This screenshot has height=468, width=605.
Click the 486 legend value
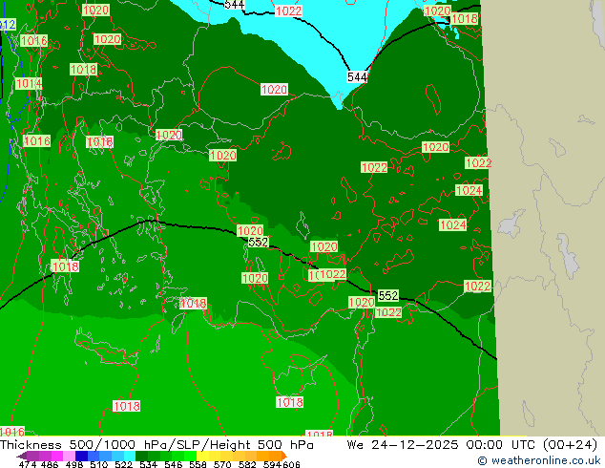[x=50, y=464]
